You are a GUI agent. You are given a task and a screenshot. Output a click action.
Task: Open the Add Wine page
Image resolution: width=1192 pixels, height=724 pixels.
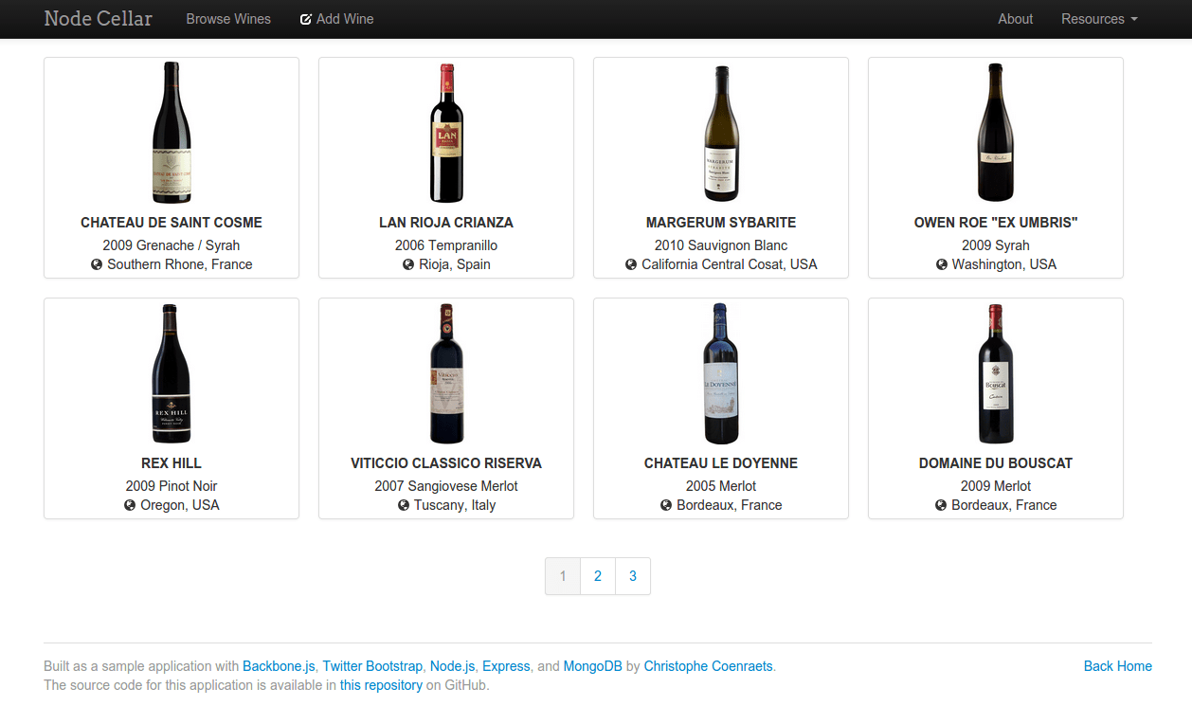(x=337, y=19)
